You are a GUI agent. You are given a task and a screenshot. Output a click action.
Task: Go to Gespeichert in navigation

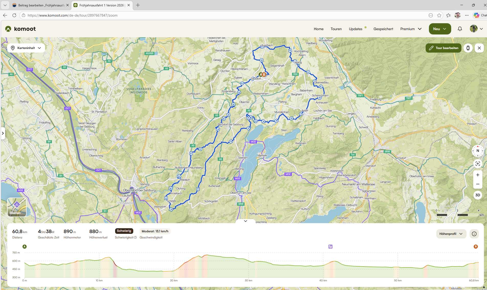coord(383,29)
